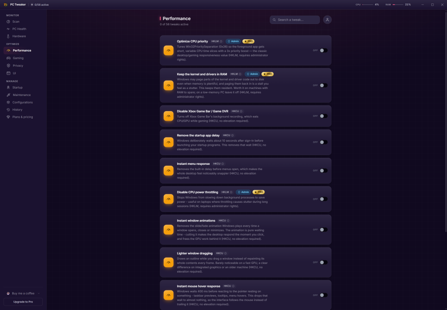Click PRO badge on Disable CPU power throttling
This screenshot has width=447, height=310.
point(258,192)
